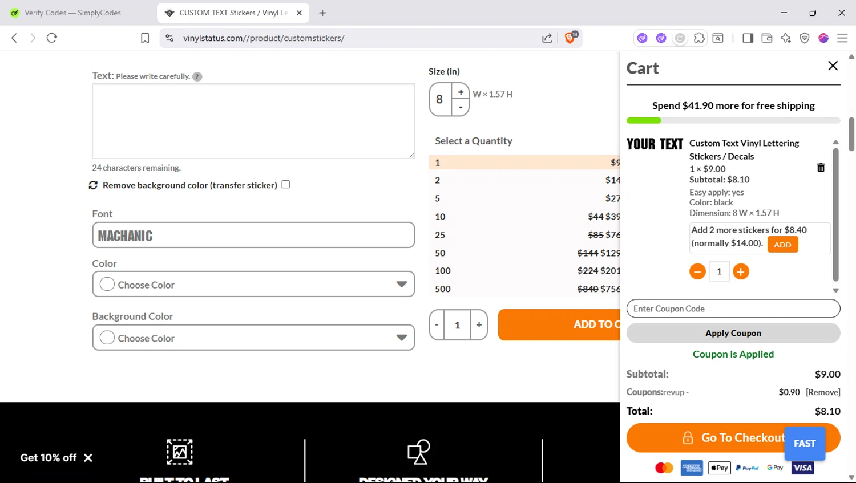Delete cart item with trash icon
Viewport: 856px width, 483px height.
pyautogui.click(x=821, y=168)
